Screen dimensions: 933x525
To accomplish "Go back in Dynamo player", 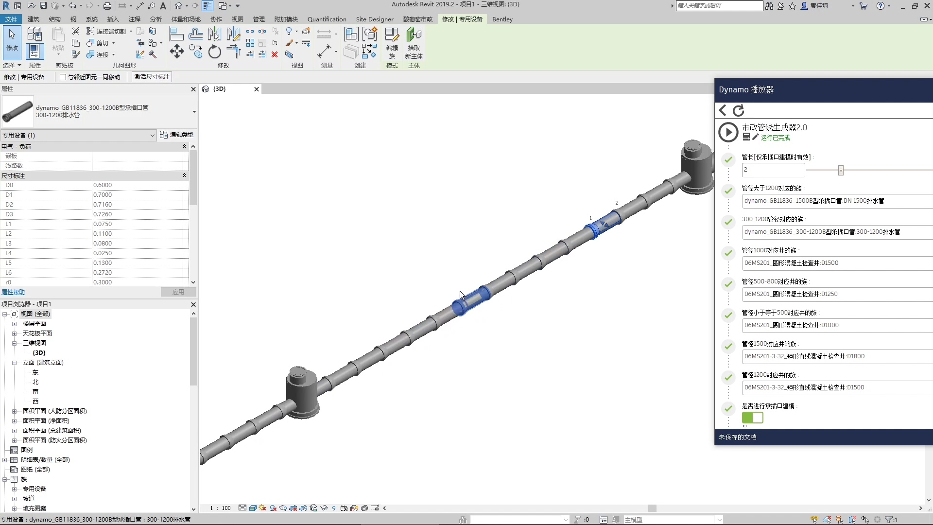I will [x=723, y=111].
